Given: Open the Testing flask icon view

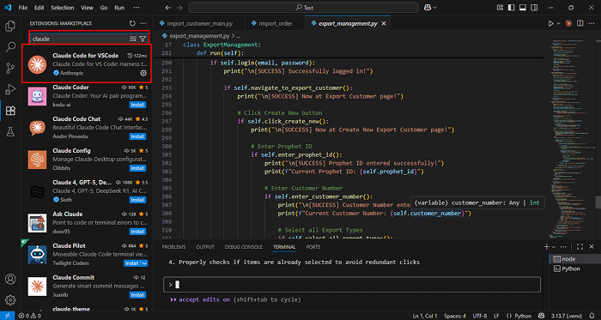Looking at the screenshot, I should coord(10,132).
